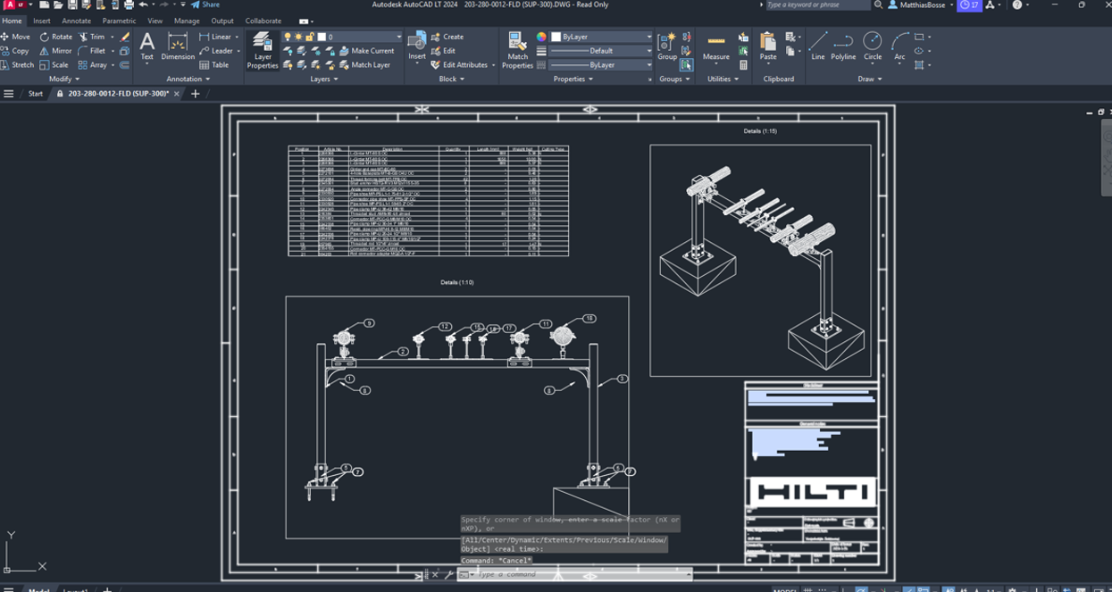
Task: Click Match Layer button
Action: [x=364, y=65]
